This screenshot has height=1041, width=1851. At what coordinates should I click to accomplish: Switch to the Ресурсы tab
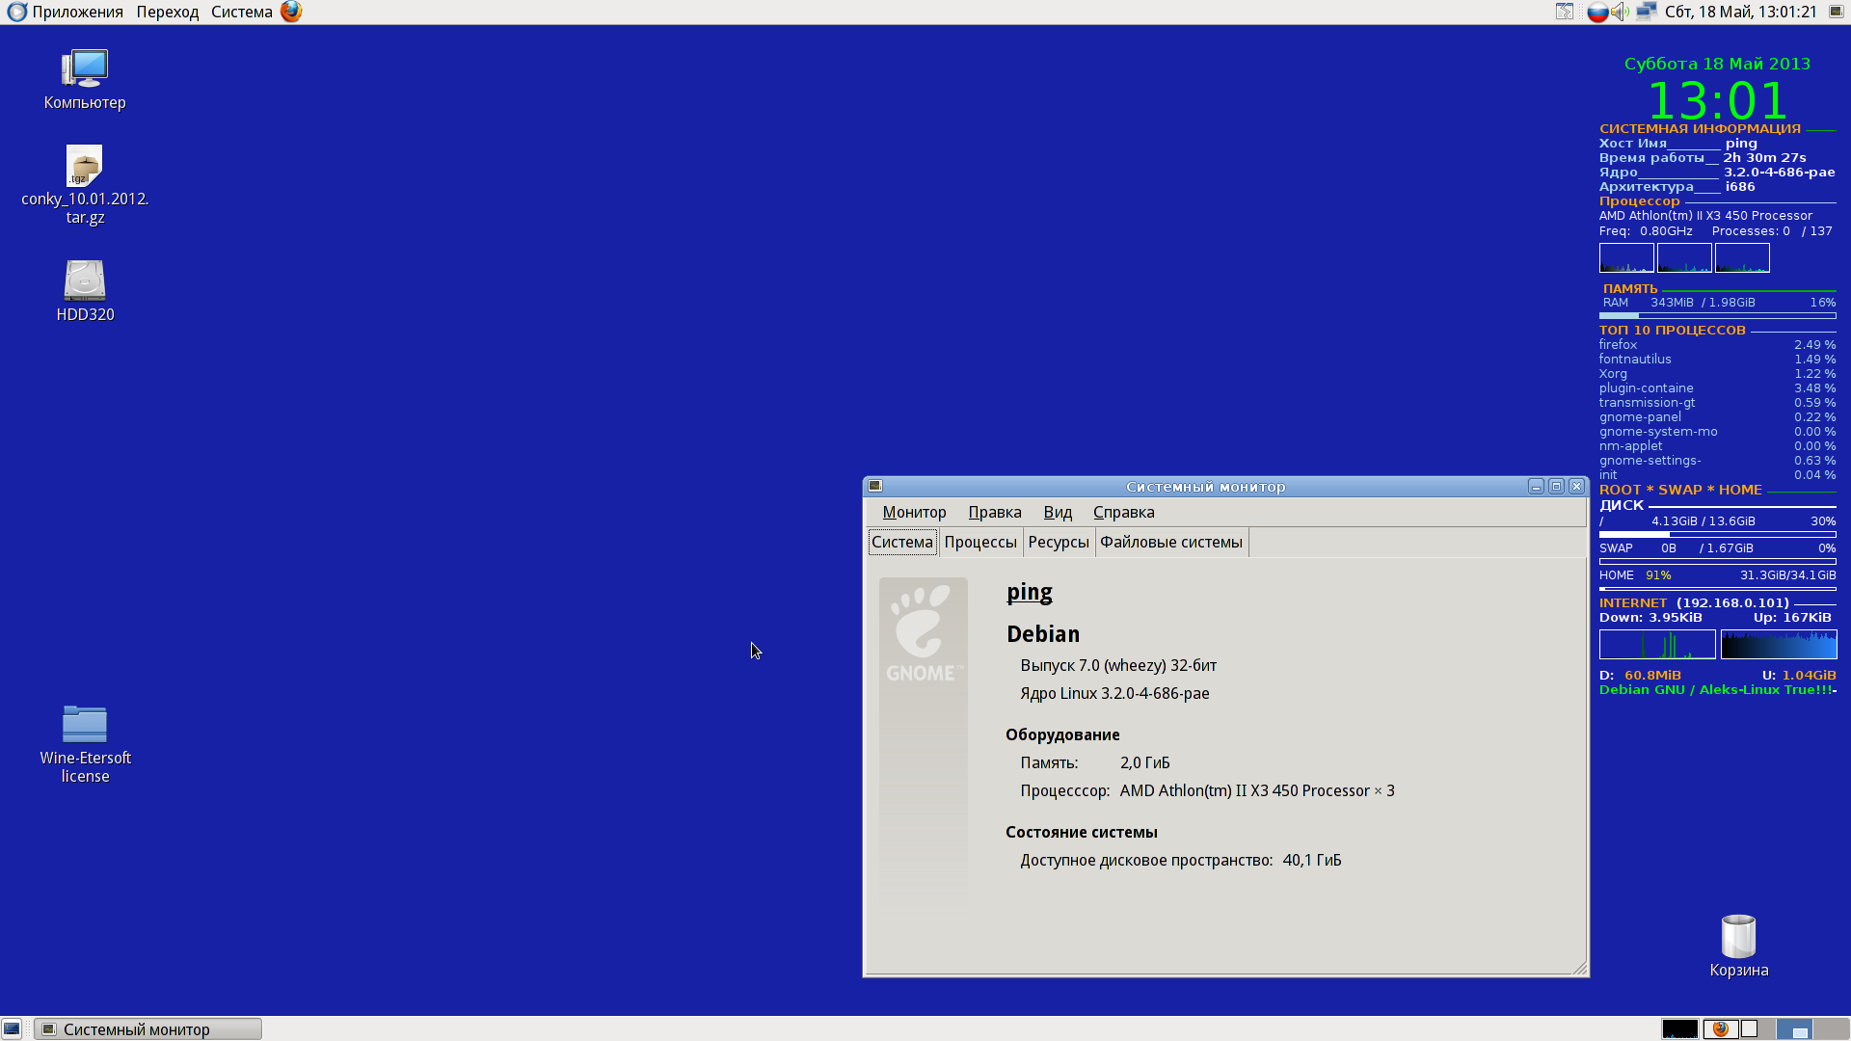click(1058, 542)
